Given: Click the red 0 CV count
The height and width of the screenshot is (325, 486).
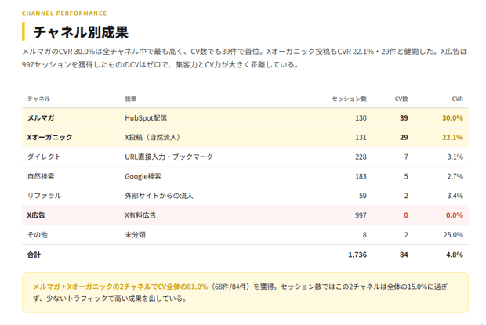Looking at the screenshot, I should (x=406, y=215).
